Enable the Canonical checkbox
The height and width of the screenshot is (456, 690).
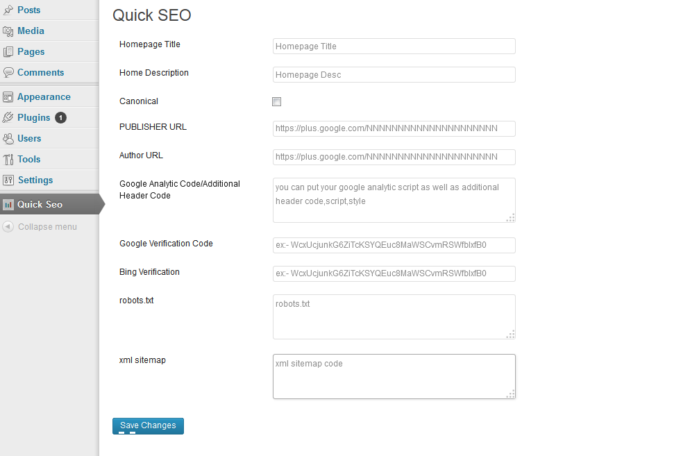click(x=277, y=101)
